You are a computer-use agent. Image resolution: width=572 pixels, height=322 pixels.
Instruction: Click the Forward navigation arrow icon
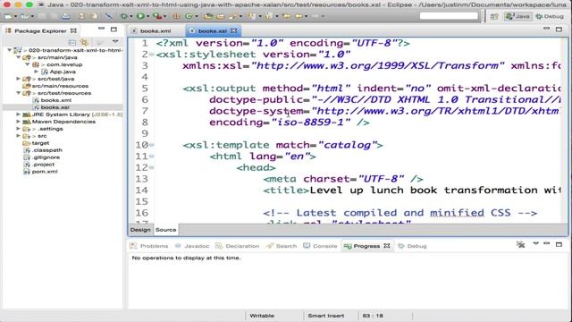coord(315,16)
